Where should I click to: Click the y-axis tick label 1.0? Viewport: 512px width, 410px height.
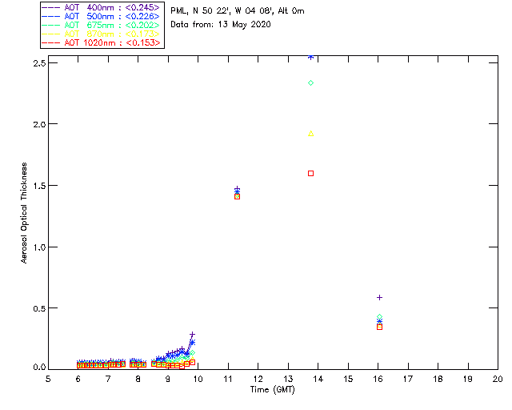(39, 247)
